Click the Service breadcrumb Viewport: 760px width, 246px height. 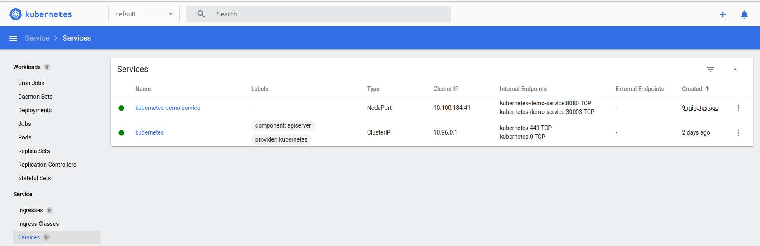[x=37, y=38]
